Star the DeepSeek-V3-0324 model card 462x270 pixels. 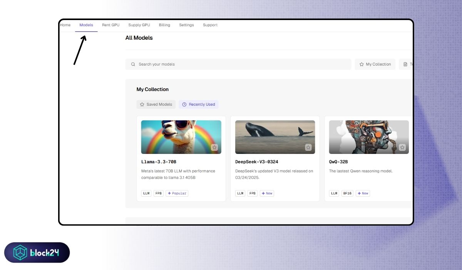tap(308, 147)
